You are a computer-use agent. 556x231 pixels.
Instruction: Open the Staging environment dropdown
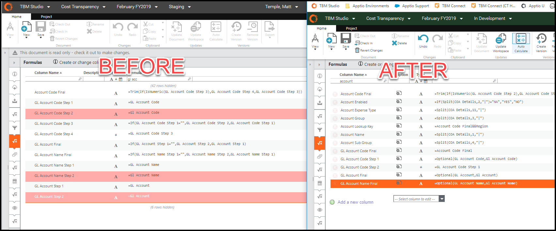coord(180,7)
